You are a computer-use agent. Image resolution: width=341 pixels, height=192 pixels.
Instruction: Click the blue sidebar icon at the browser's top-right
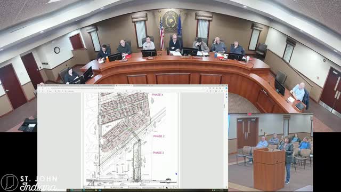pos(226,88)
